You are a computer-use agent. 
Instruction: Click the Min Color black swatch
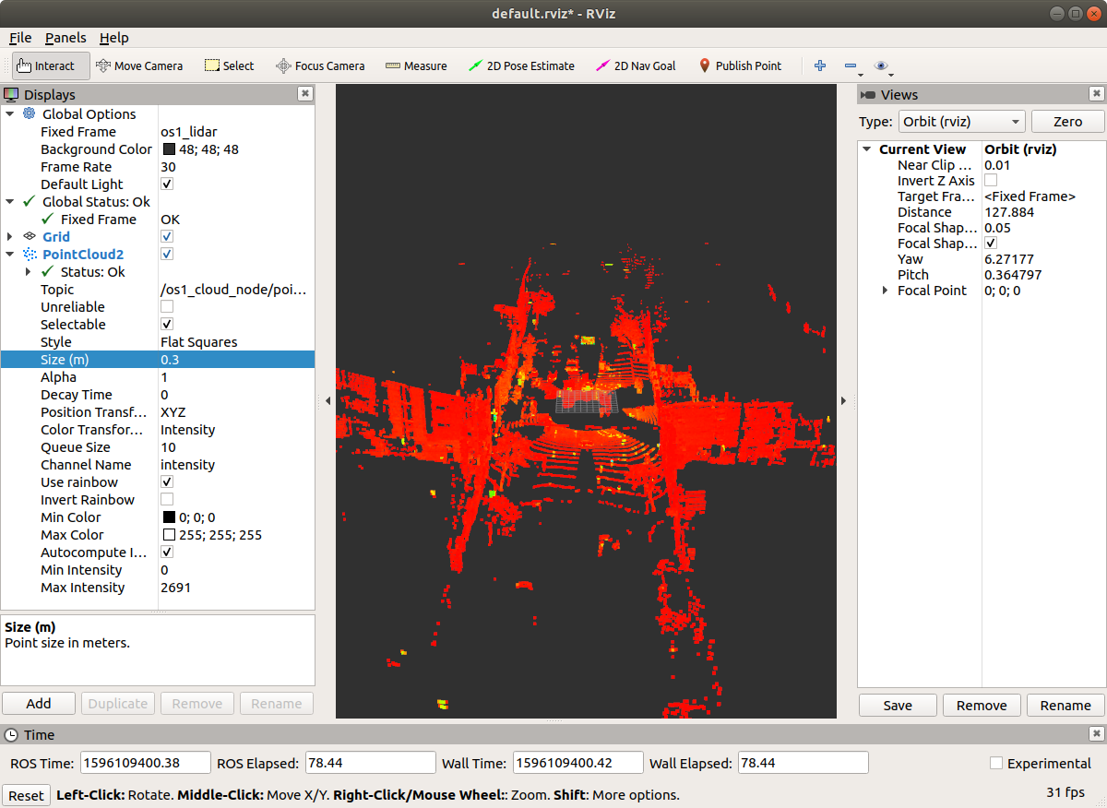170,517
